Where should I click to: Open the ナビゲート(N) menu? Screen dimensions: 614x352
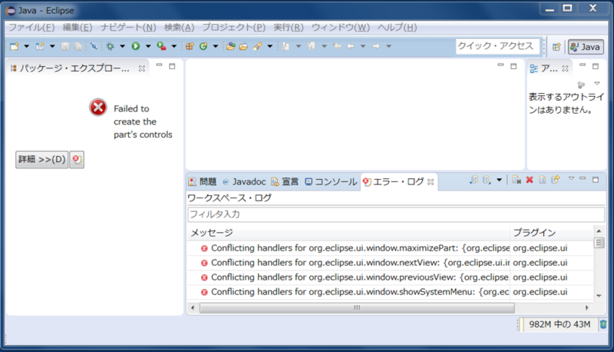pyautogui.click(x=128, y=28)
